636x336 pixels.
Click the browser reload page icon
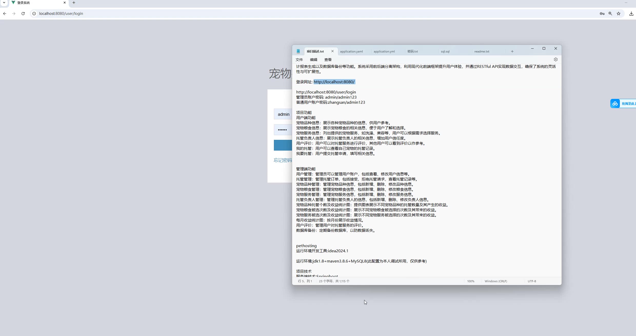(x=23, y=14)
